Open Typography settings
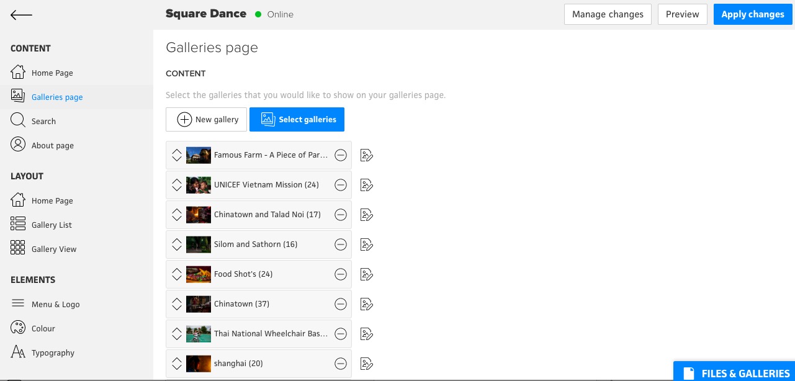The image size is (795, 381). (x=43, y=352)
